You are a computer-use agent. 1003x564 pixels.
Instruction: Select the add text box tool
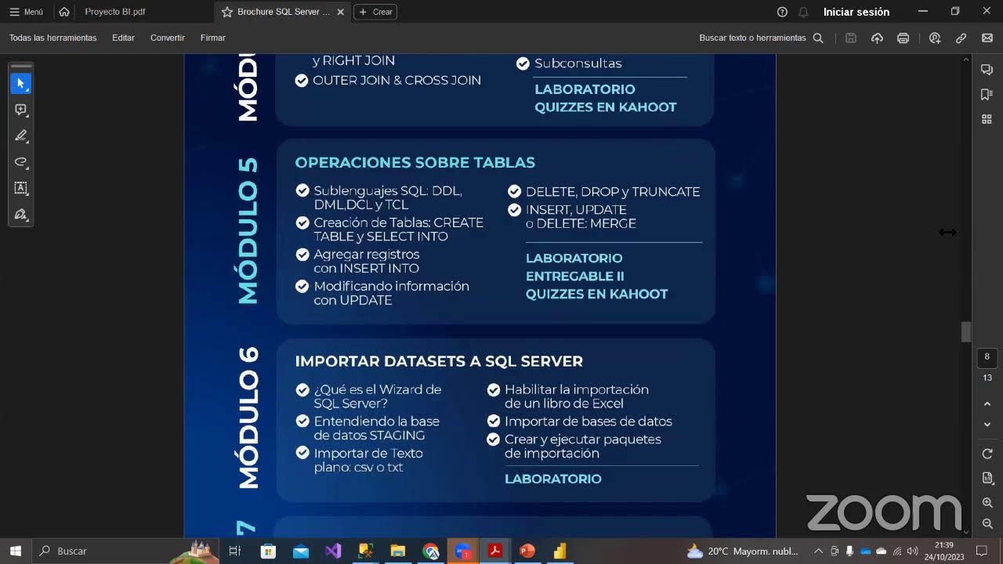(x=21, y=188)
